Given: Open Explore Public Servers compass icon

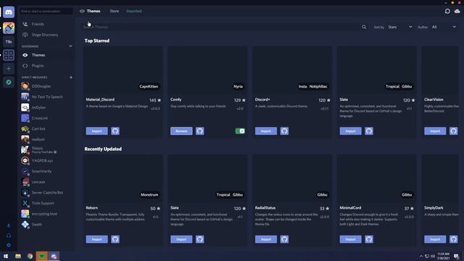Looking at the screenshot, I should (9, 82).
